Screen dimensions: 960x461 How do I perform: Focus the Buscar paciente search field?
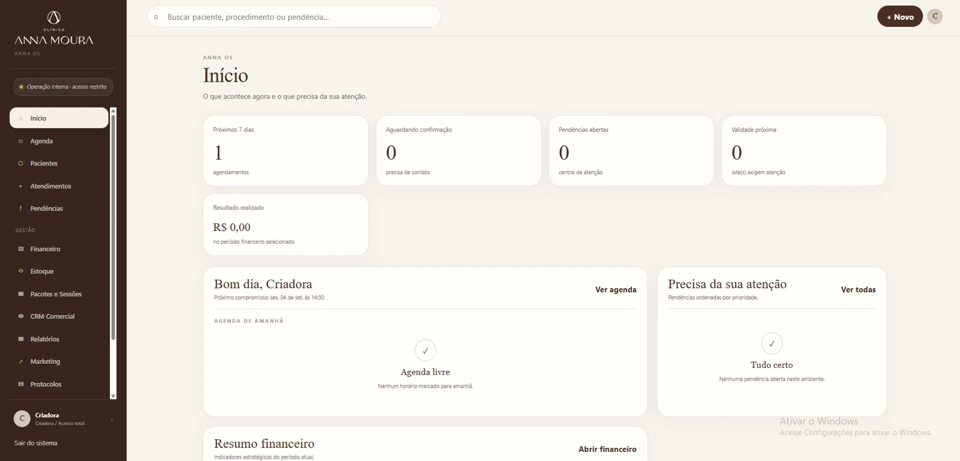(x=294, y=17)
